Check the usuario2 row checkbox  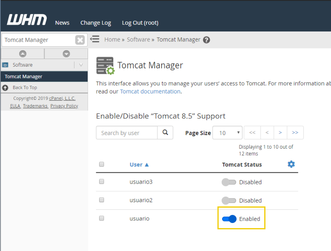[102, 200]
